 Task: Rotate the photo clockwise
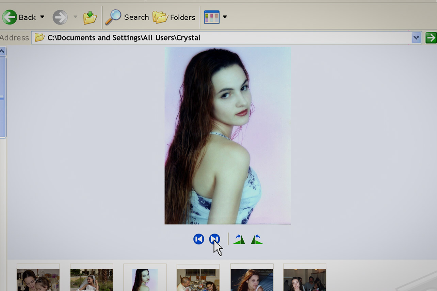(x=239, y=239)
